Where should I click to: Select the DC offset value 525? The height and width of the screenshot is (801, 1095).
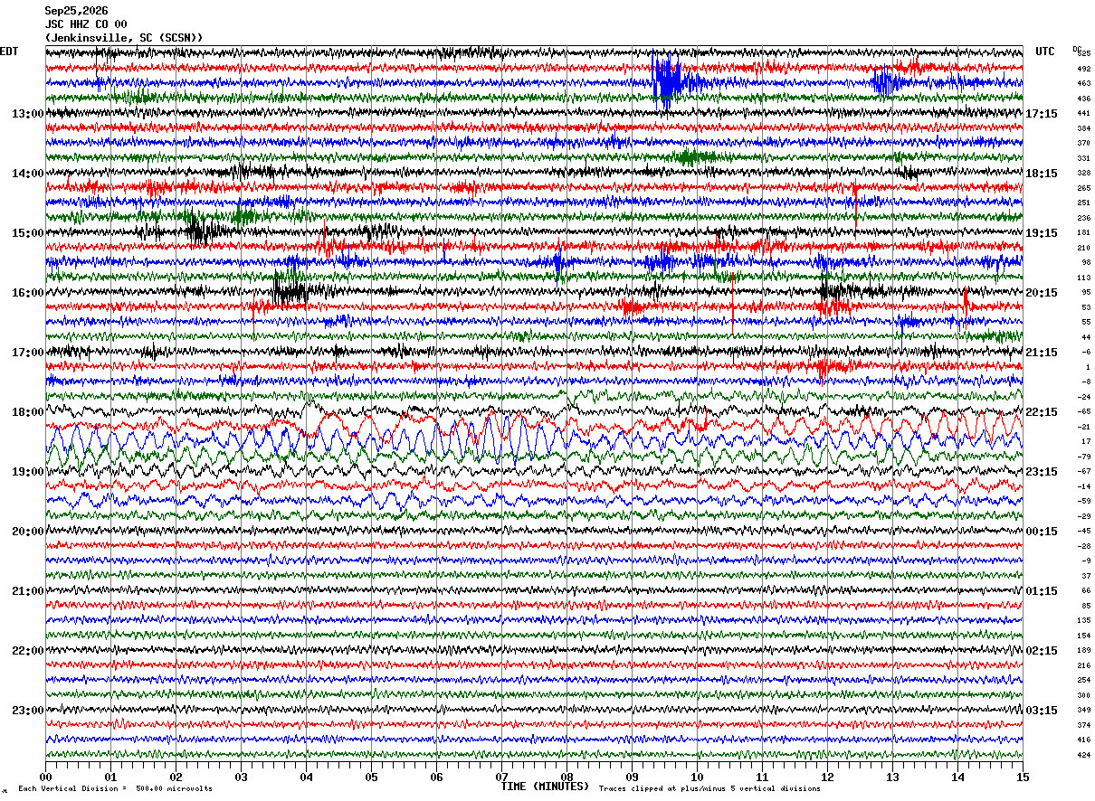pyautogui.click(x=1083, y=53)
